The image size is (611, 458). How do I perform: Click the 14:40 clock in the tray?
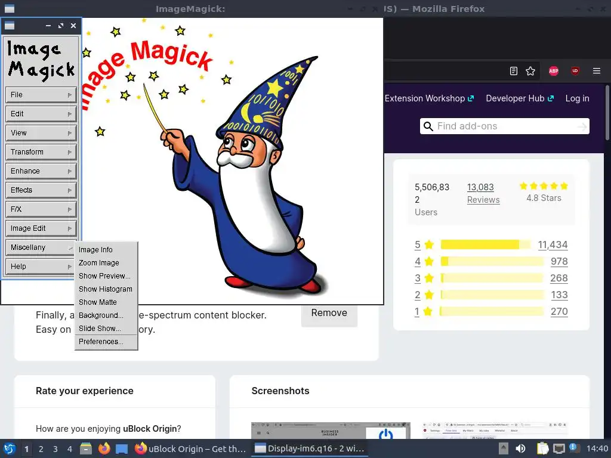(597, 448)
